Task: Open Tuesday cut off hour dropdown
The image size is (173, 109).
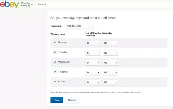Action: pos(93,53)
